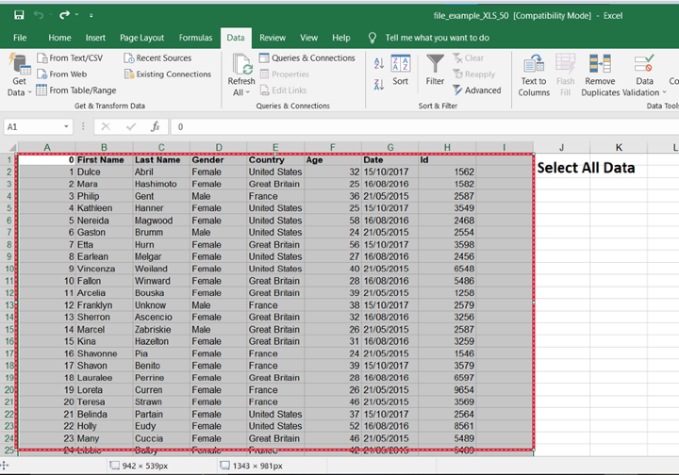The image size is (679, 475).
Task: Open the Quick Access Toolbar customize arrow
Action: [x=91, y=16]
